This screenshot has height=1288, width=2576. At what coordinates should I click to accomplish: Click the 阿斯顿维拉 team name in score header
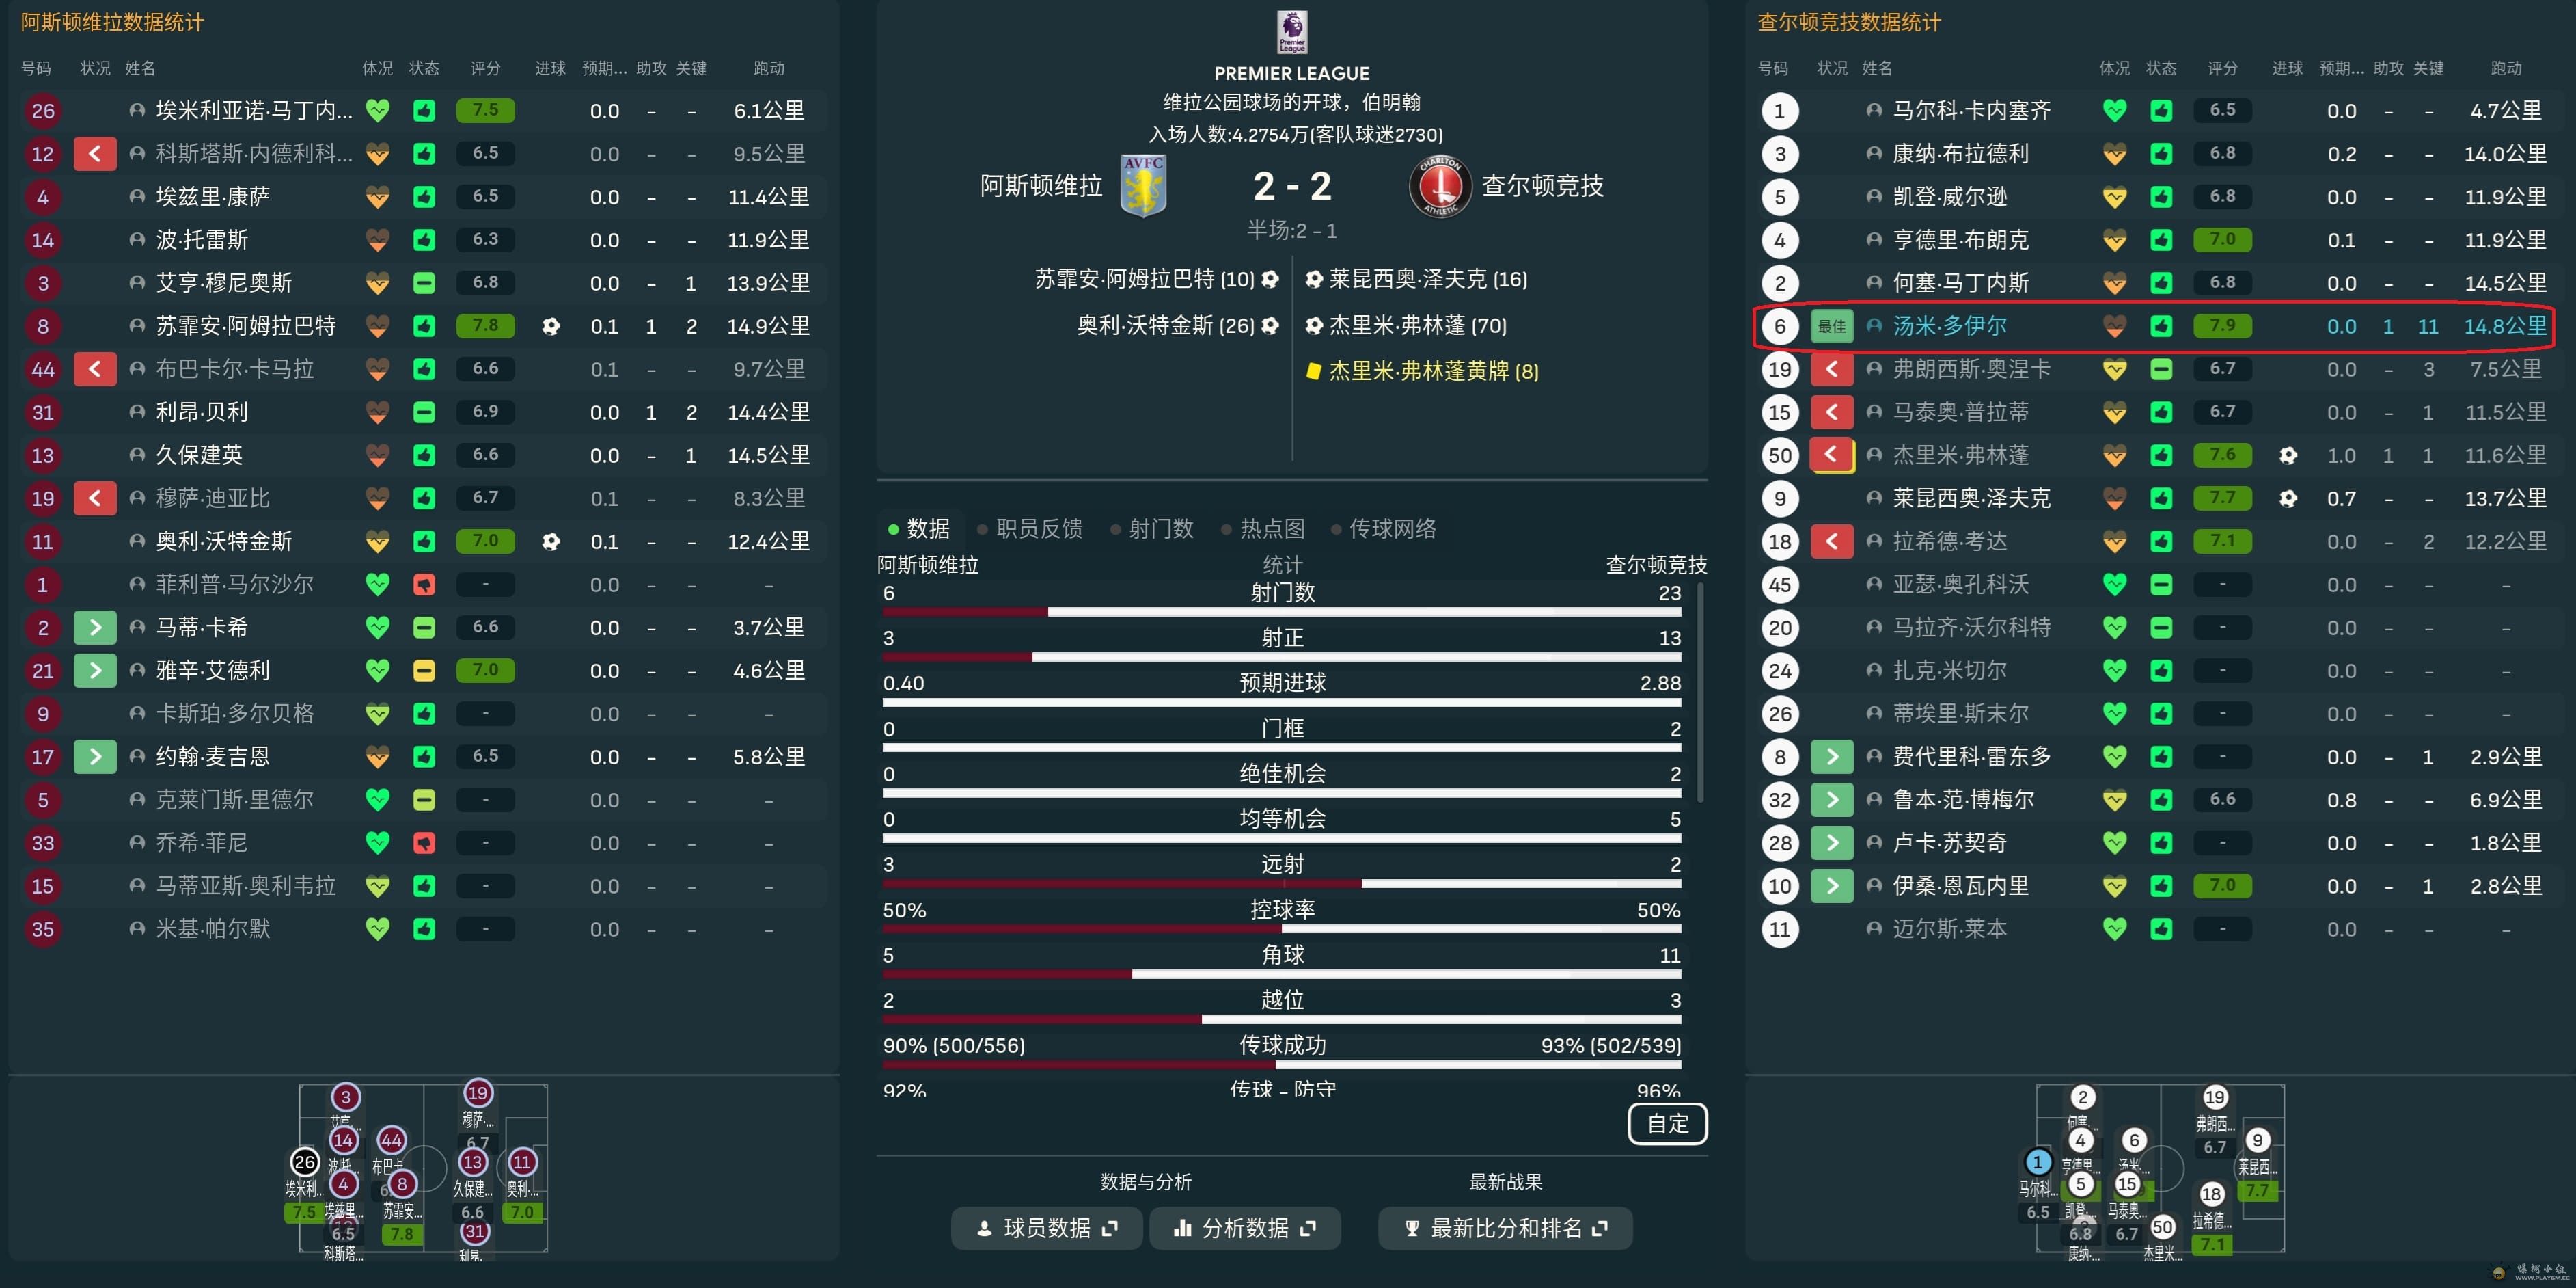(1040, 186)
